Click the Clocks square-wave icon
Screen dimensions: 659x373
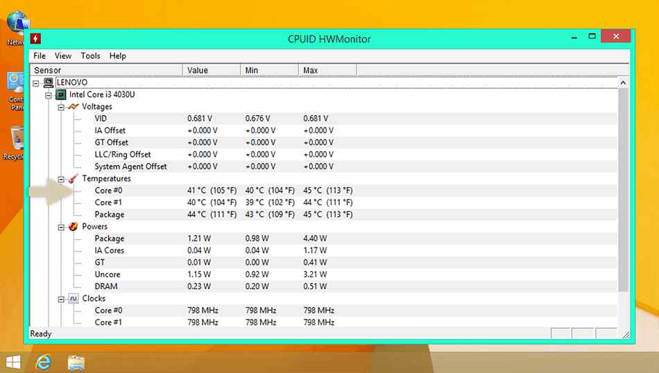[x=73, y=299]
